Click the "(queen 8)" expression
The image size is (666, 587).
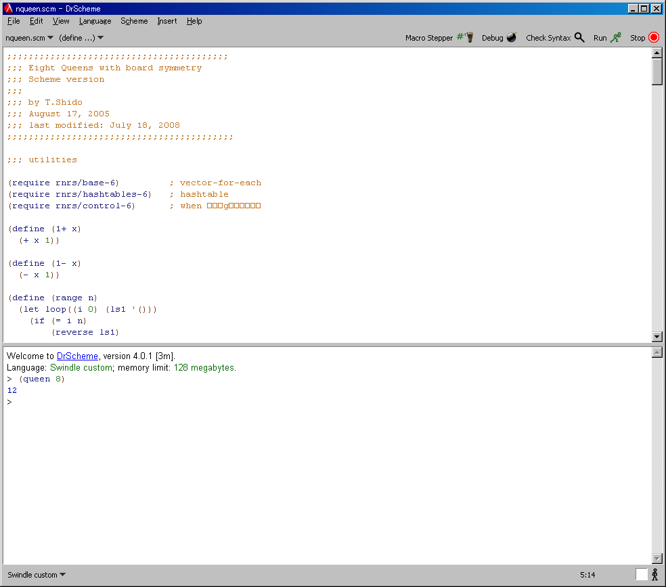[x=42, y=379]
